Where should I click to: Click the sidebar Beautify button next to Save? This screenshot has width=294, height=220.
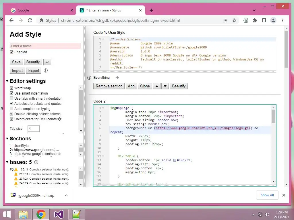pos(33,62)
